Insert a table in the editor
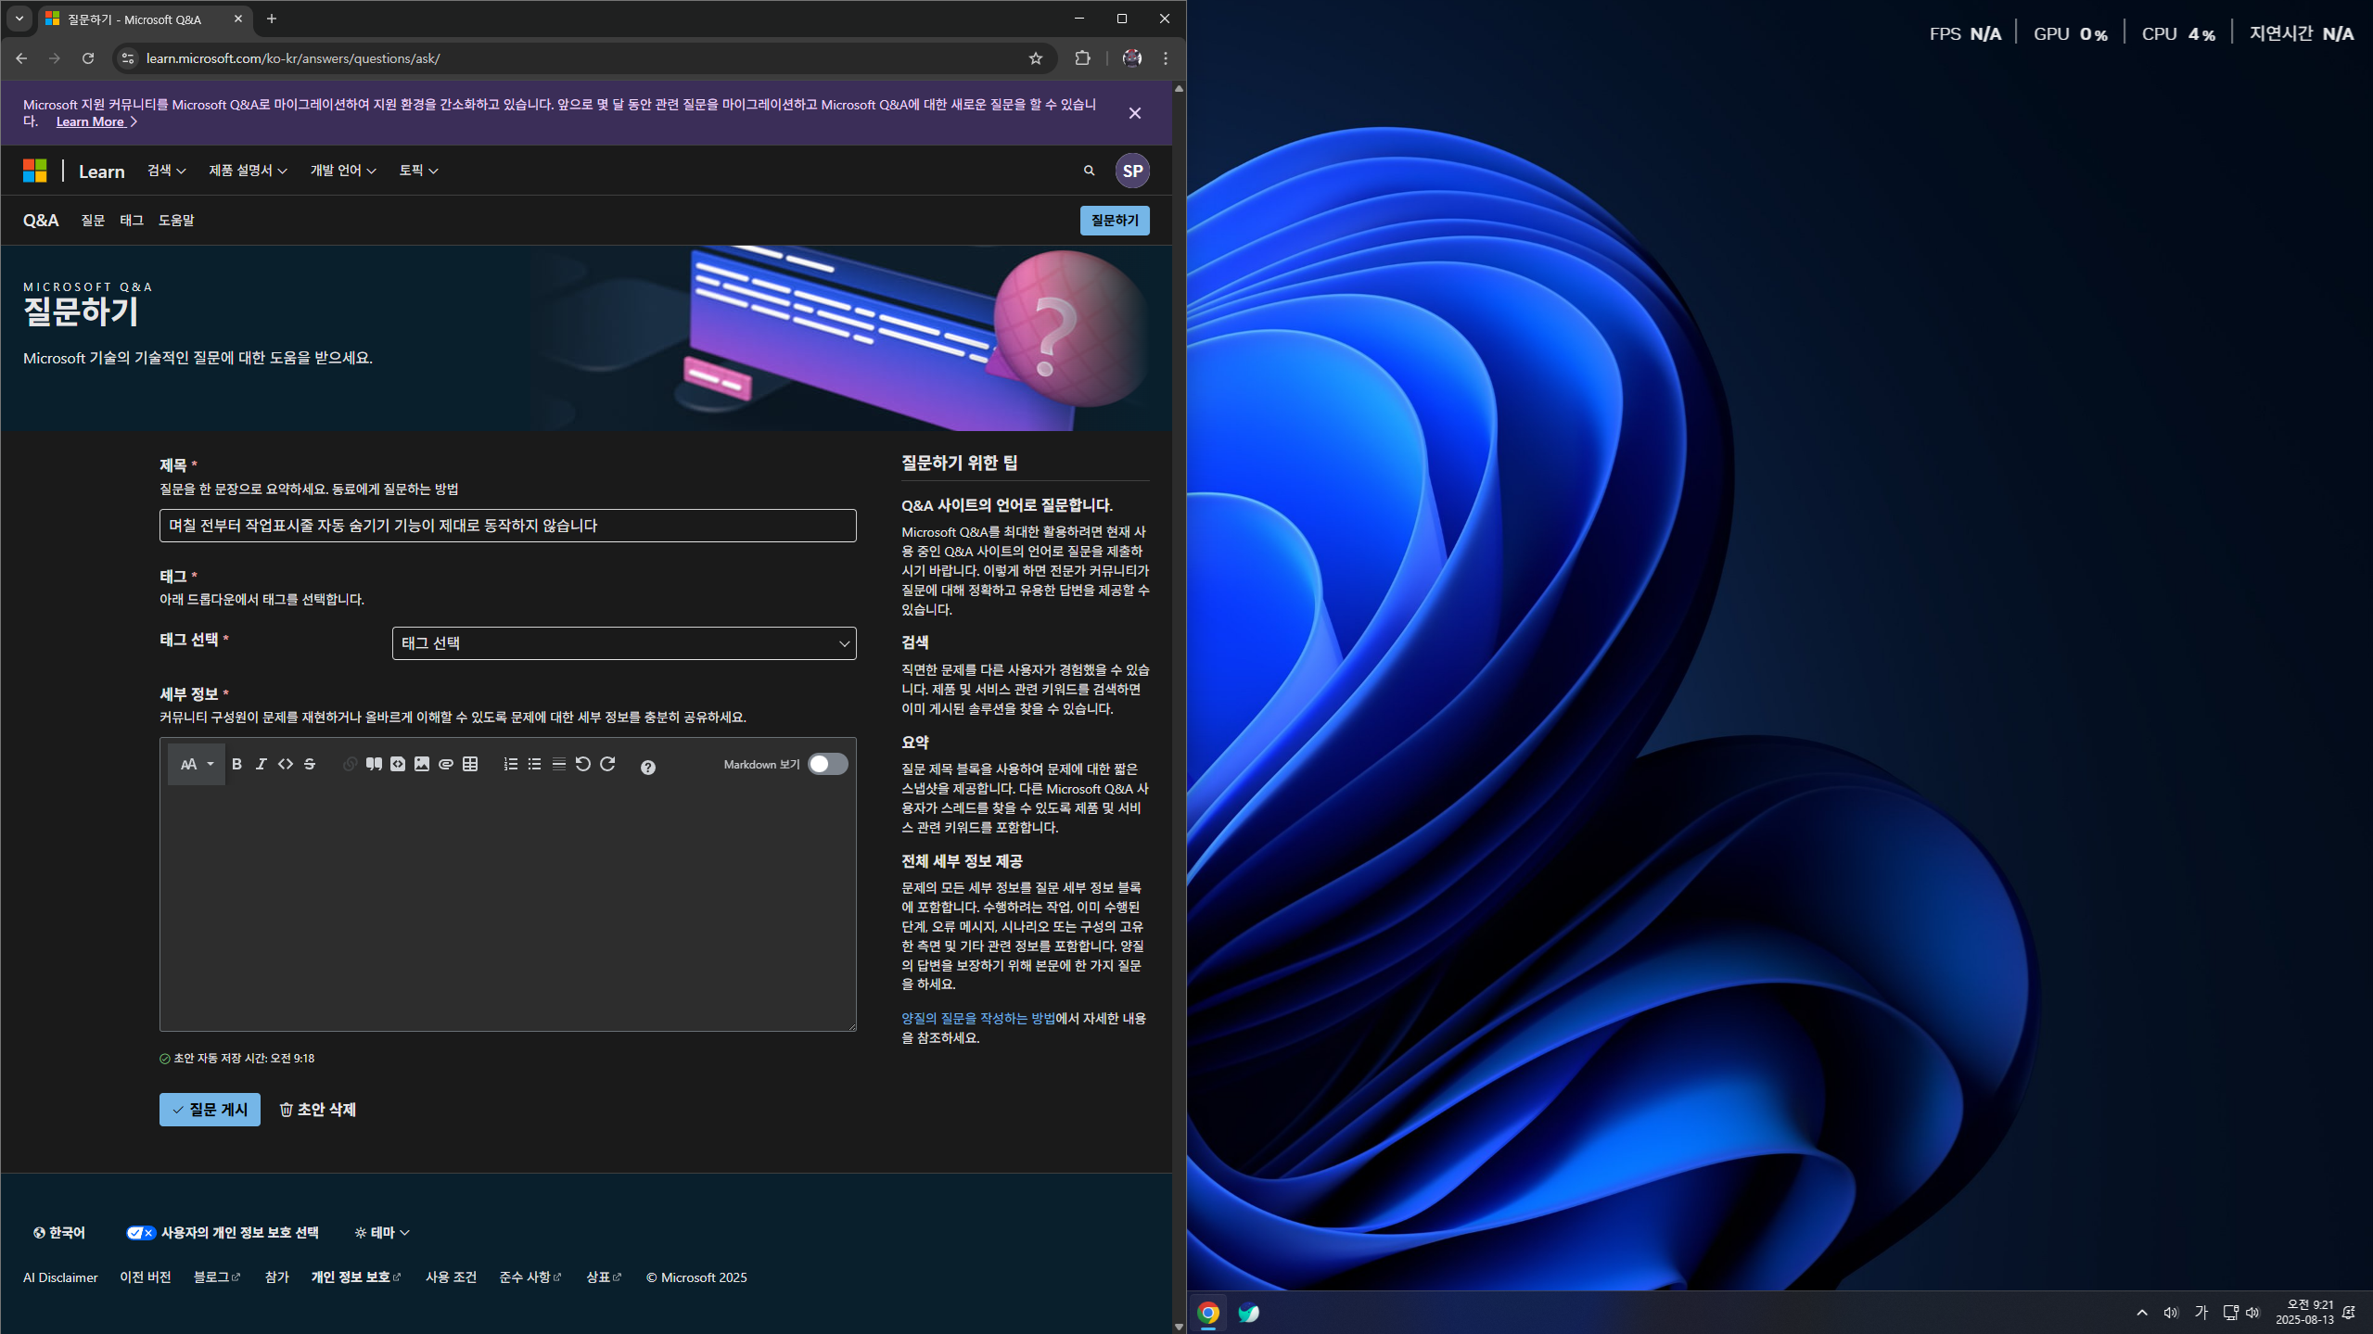This screenshot has height=1334, width=2373. click(x=470, y=764)
